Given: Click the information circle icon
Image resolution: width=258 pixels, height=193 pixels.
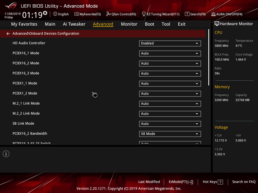Looking at the screenshot, I should point(6,154).
